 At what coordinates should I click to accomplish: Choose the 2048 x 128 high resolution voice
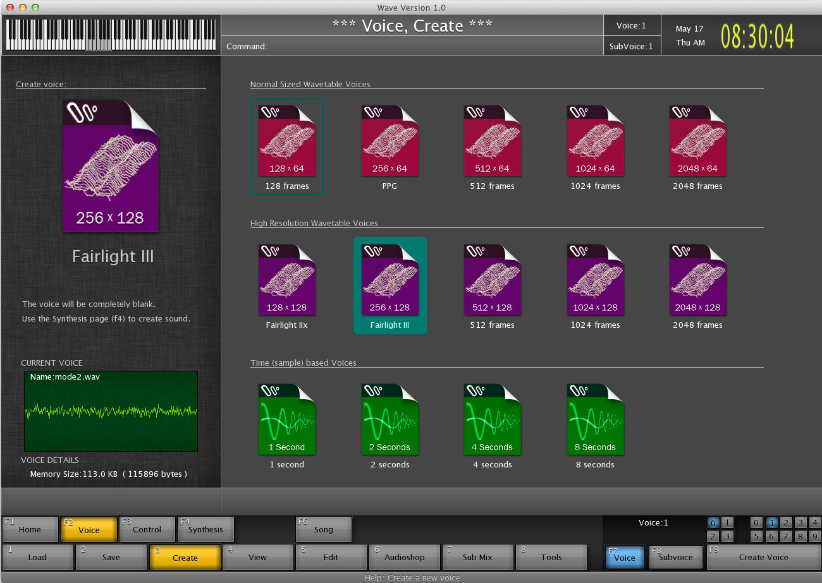click(698, 285)
